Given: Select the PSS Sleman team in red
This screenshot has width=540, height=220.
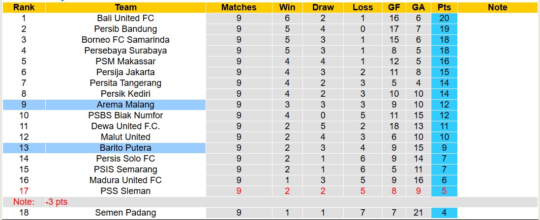Looking at the screenshot, I should [125, 191].
